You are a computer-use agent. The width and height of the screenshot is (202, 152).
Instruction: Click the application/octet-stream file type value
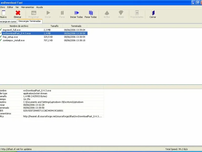click(x=35, y=93)
